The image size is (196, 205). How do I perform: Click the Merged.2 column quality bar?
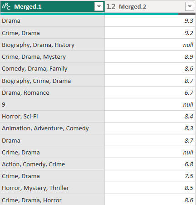(150, 14)
